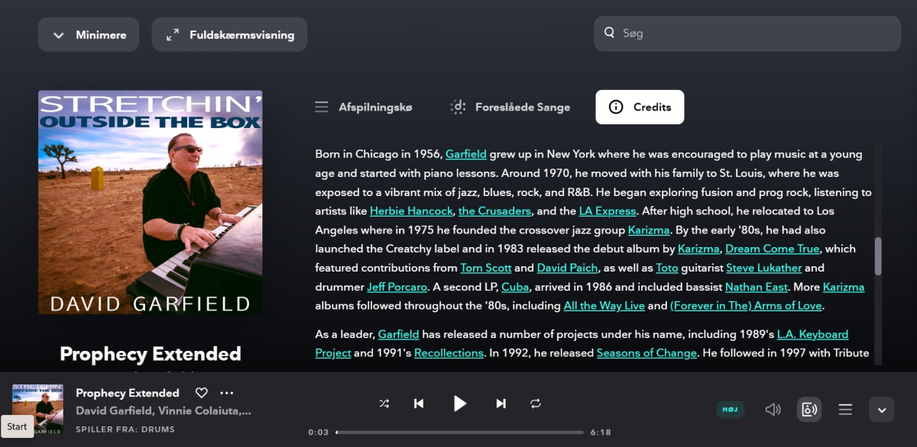Open the LA Express link
Screen dimensions: 917x447
click(x=608, y=211)
